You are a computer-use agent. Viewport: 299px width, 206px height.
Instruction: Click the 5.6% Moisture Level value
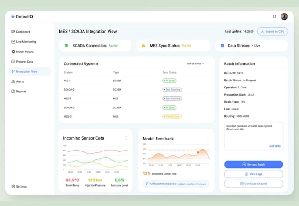click(119, 180)
